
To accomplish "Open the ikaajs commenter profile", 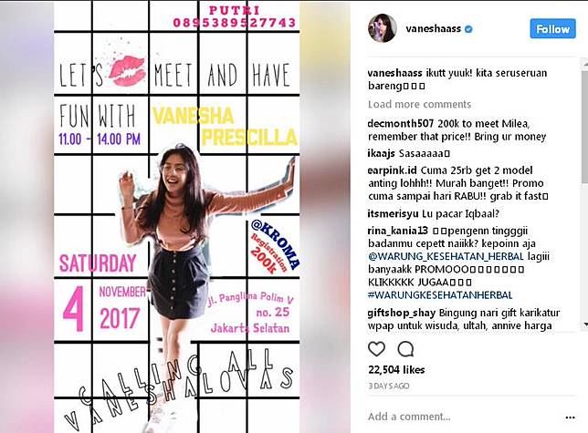I will tap(381, 153).
